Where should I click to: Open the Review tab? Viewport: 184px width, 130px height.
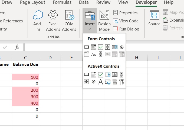tap(103, 2)
